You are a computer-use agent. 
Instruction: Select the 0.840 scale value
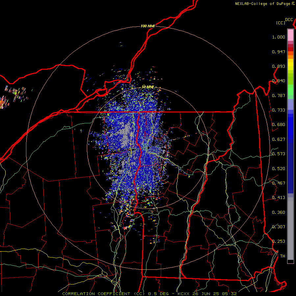point(279,81)
